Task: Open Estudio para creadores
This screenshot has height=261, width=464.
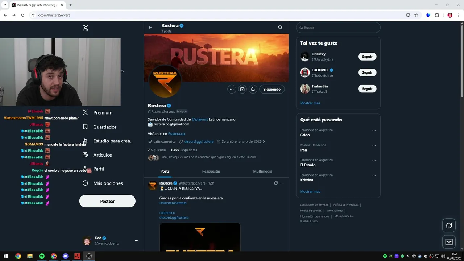Action: (108, 141)
